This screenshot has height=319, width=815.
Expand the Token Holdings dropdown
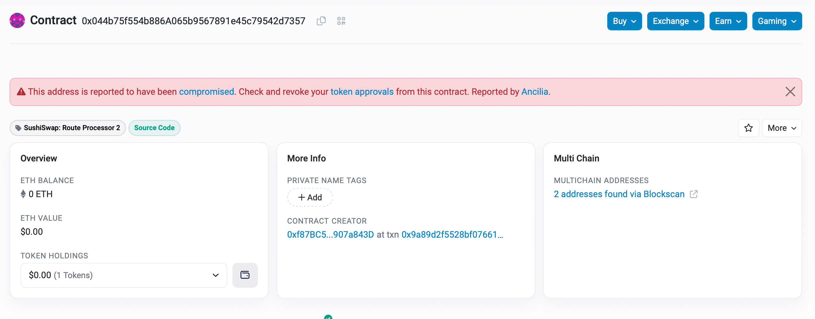click(x=124, y=275)
